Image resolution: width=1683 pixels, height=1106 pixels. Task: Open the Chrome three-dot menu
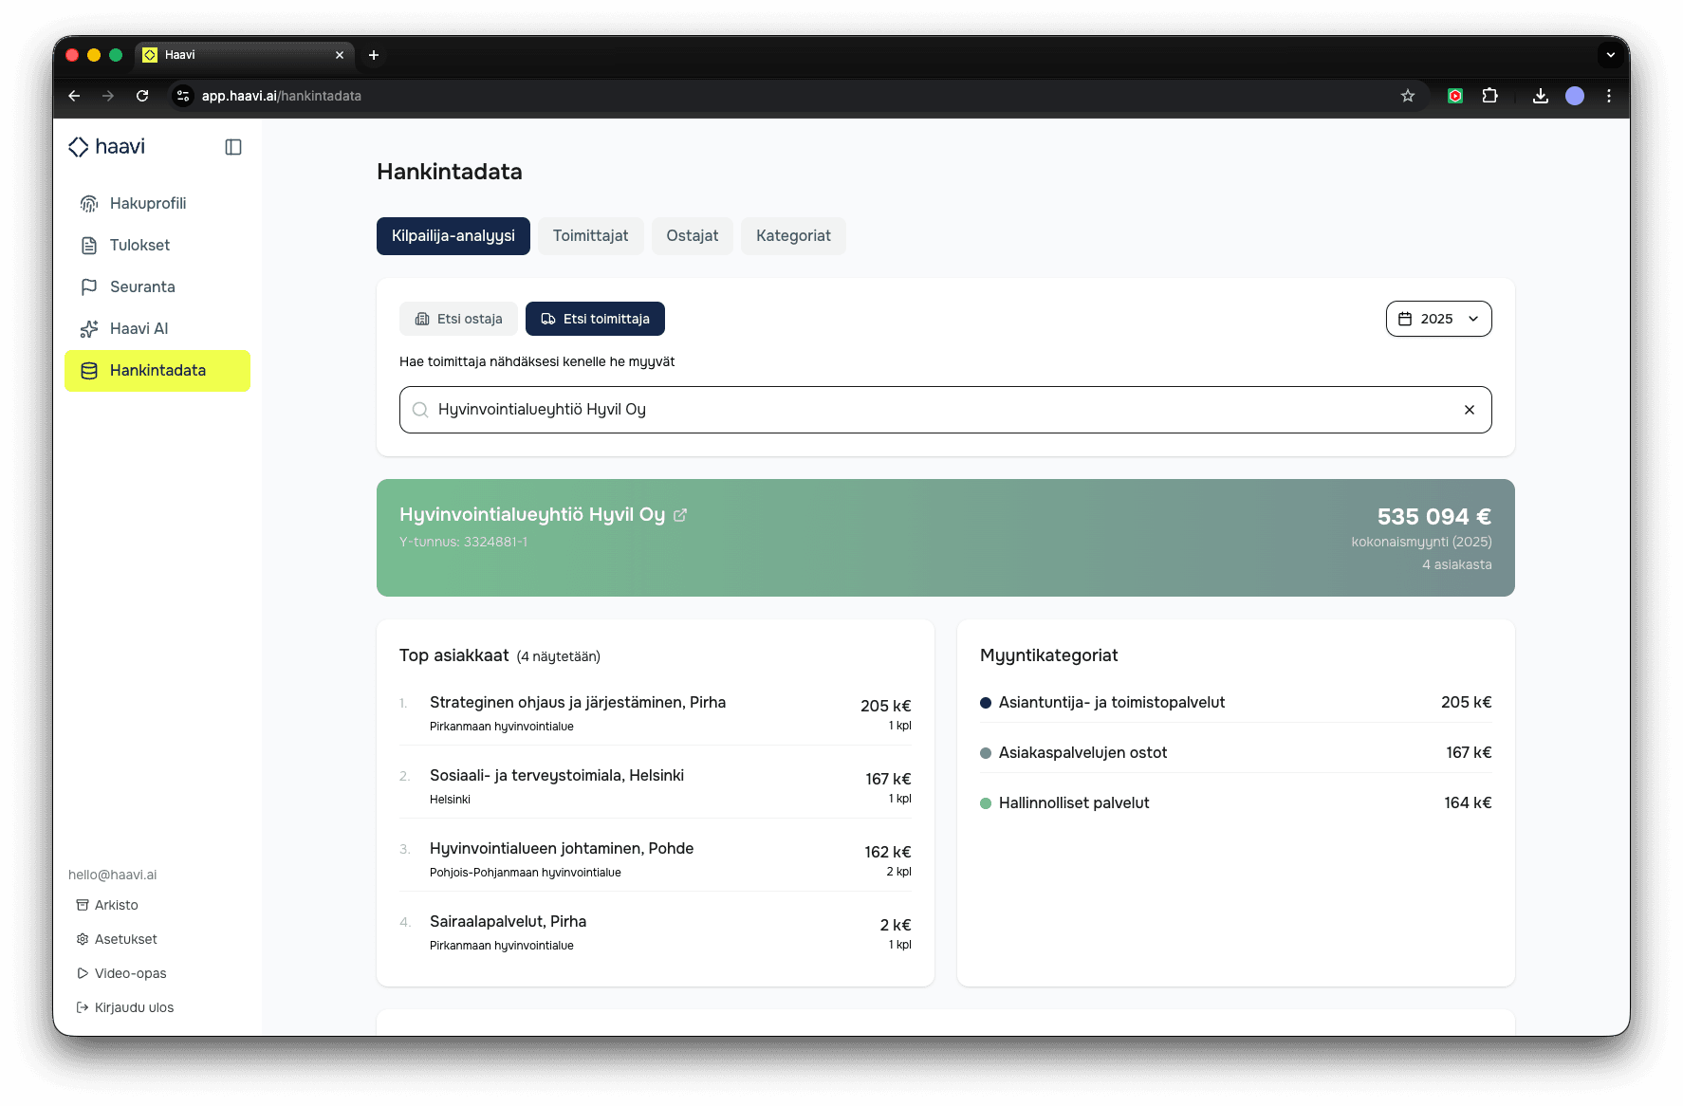(1609, 96)
